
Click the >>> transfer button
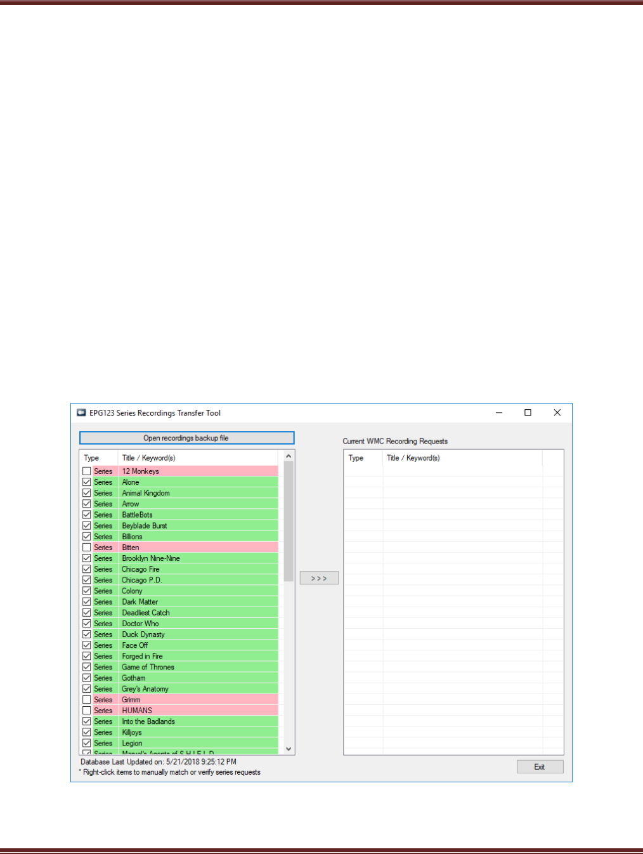coord(319,578)
